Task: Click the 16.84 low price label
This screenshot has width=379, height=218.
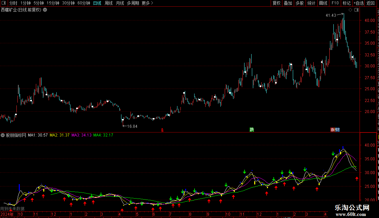Action: [x=132, y=126]
